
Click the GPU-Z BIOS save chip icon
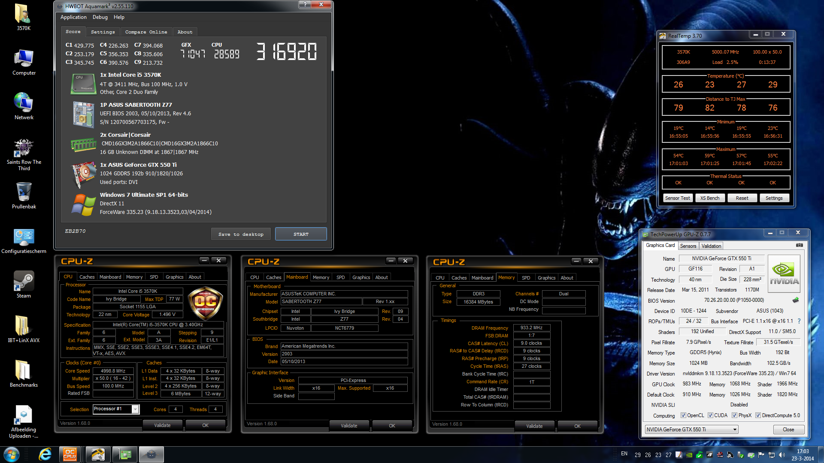pos(795,300)
